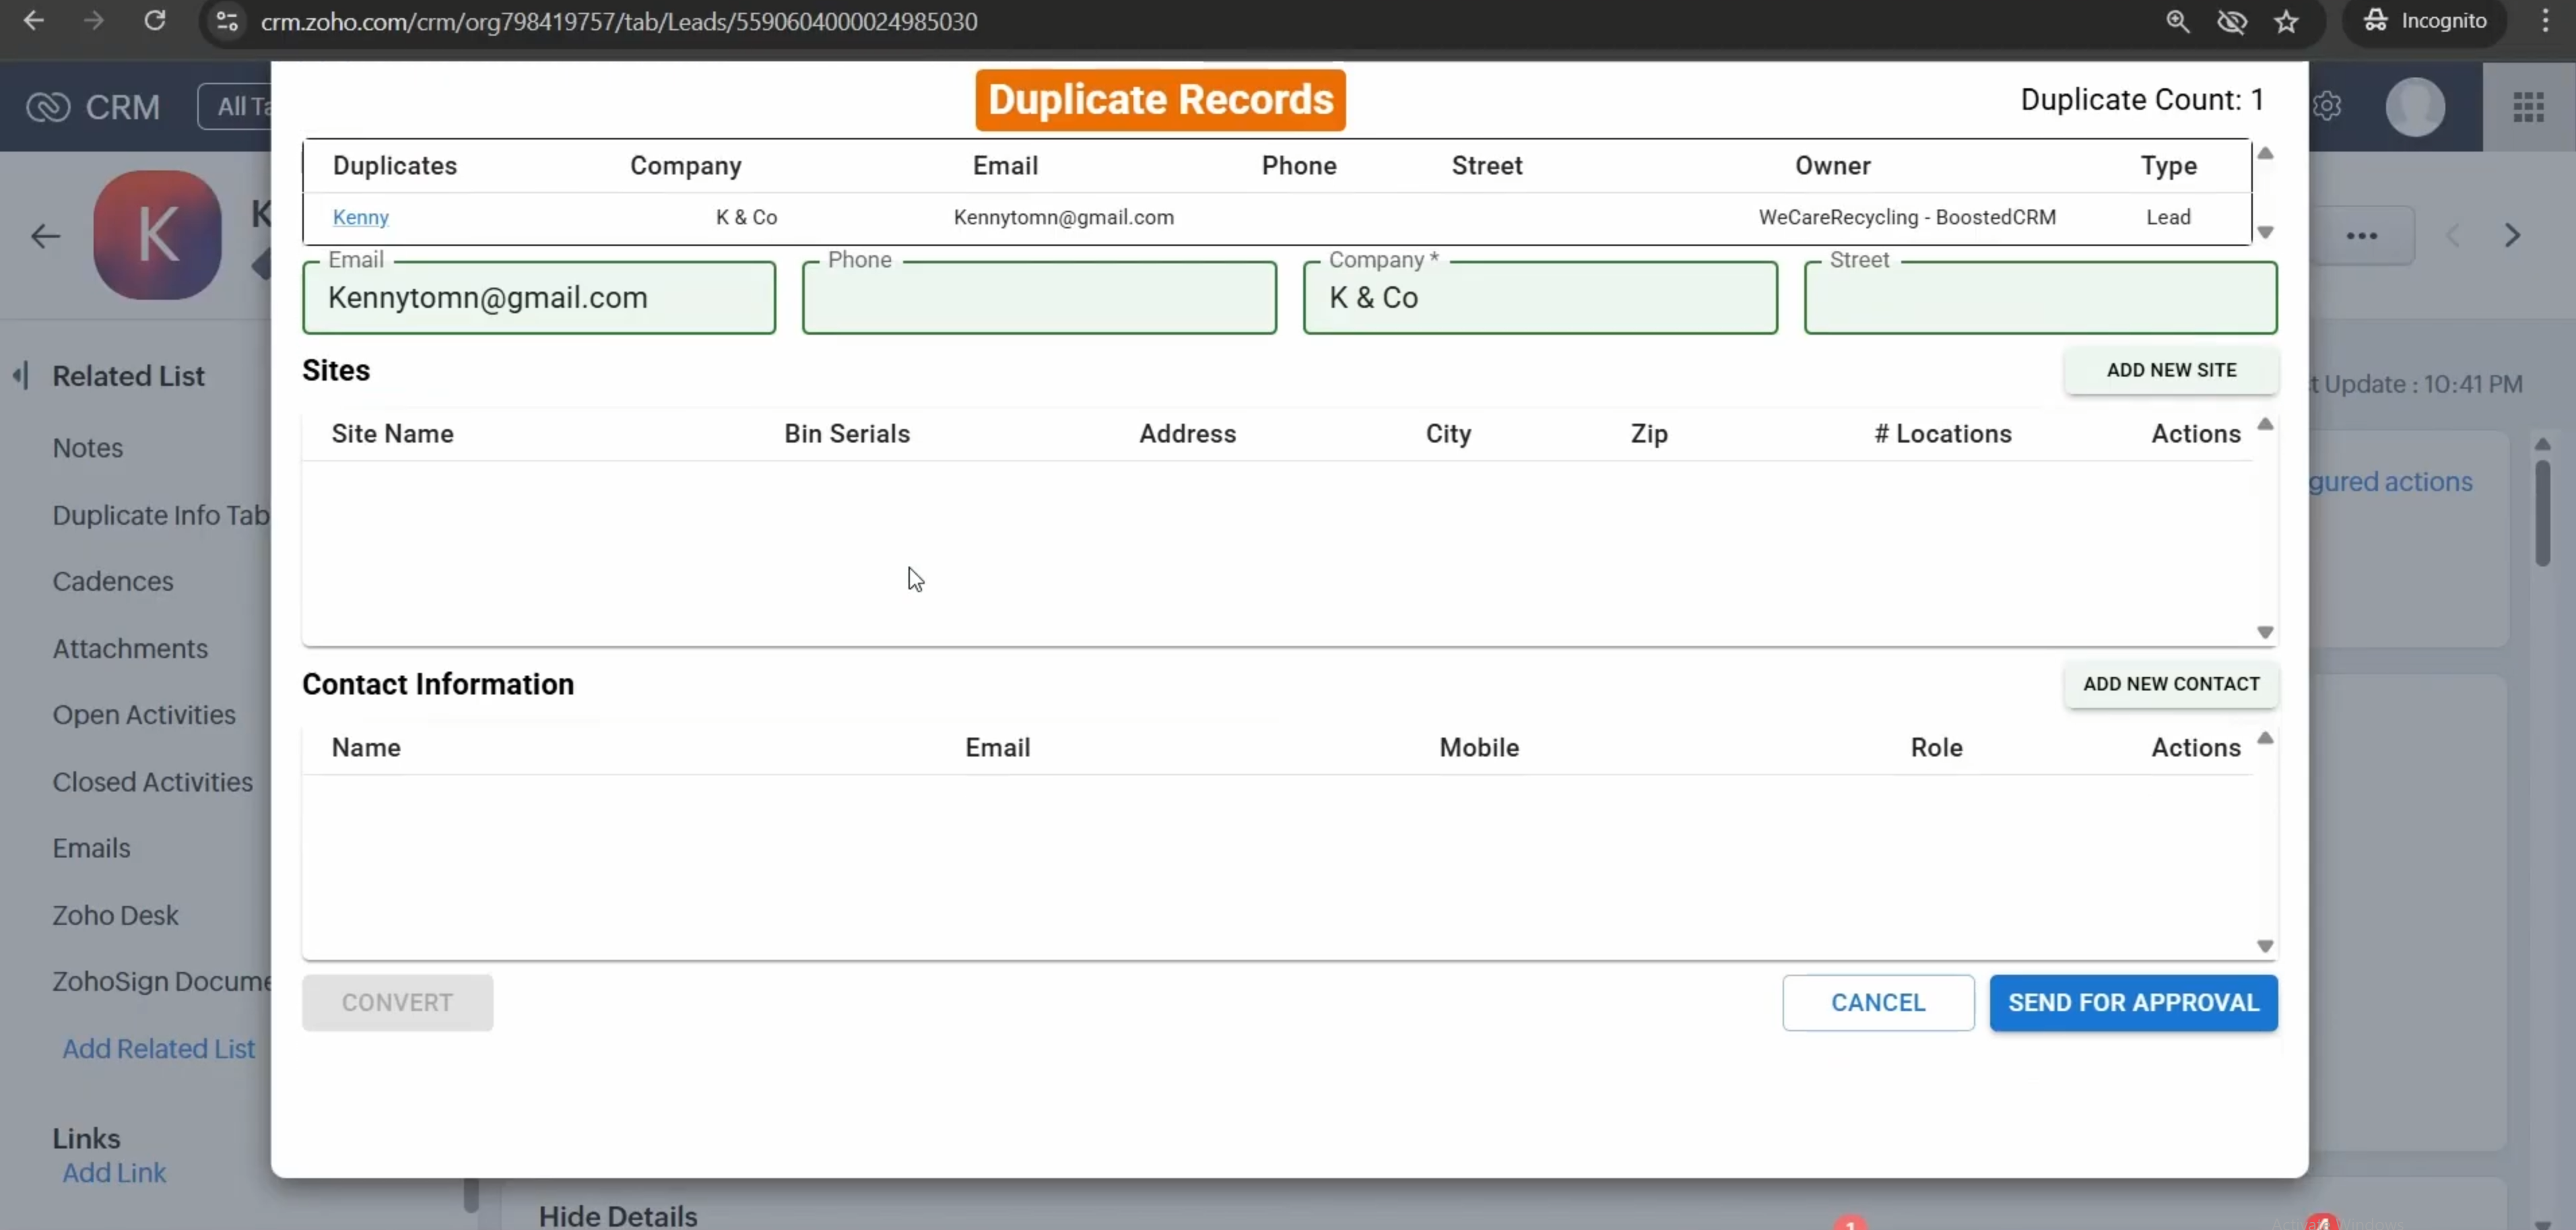Click the Duplicate Count: 1 label
Image resolution: width=2576 pixels, height=1230 pixels.
coord(2141,99)
